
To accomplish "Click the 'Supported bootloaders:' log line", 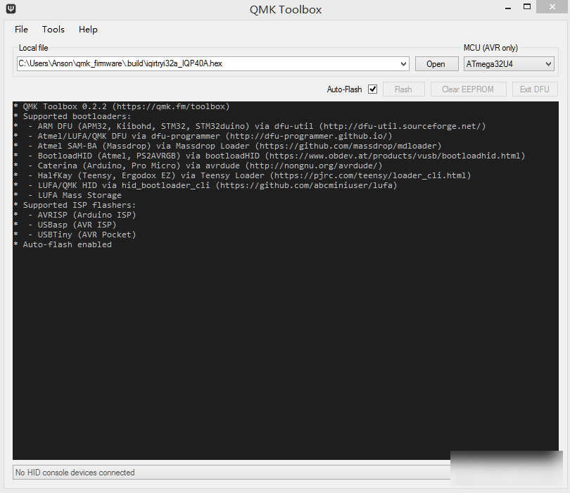I will [72, 116].
